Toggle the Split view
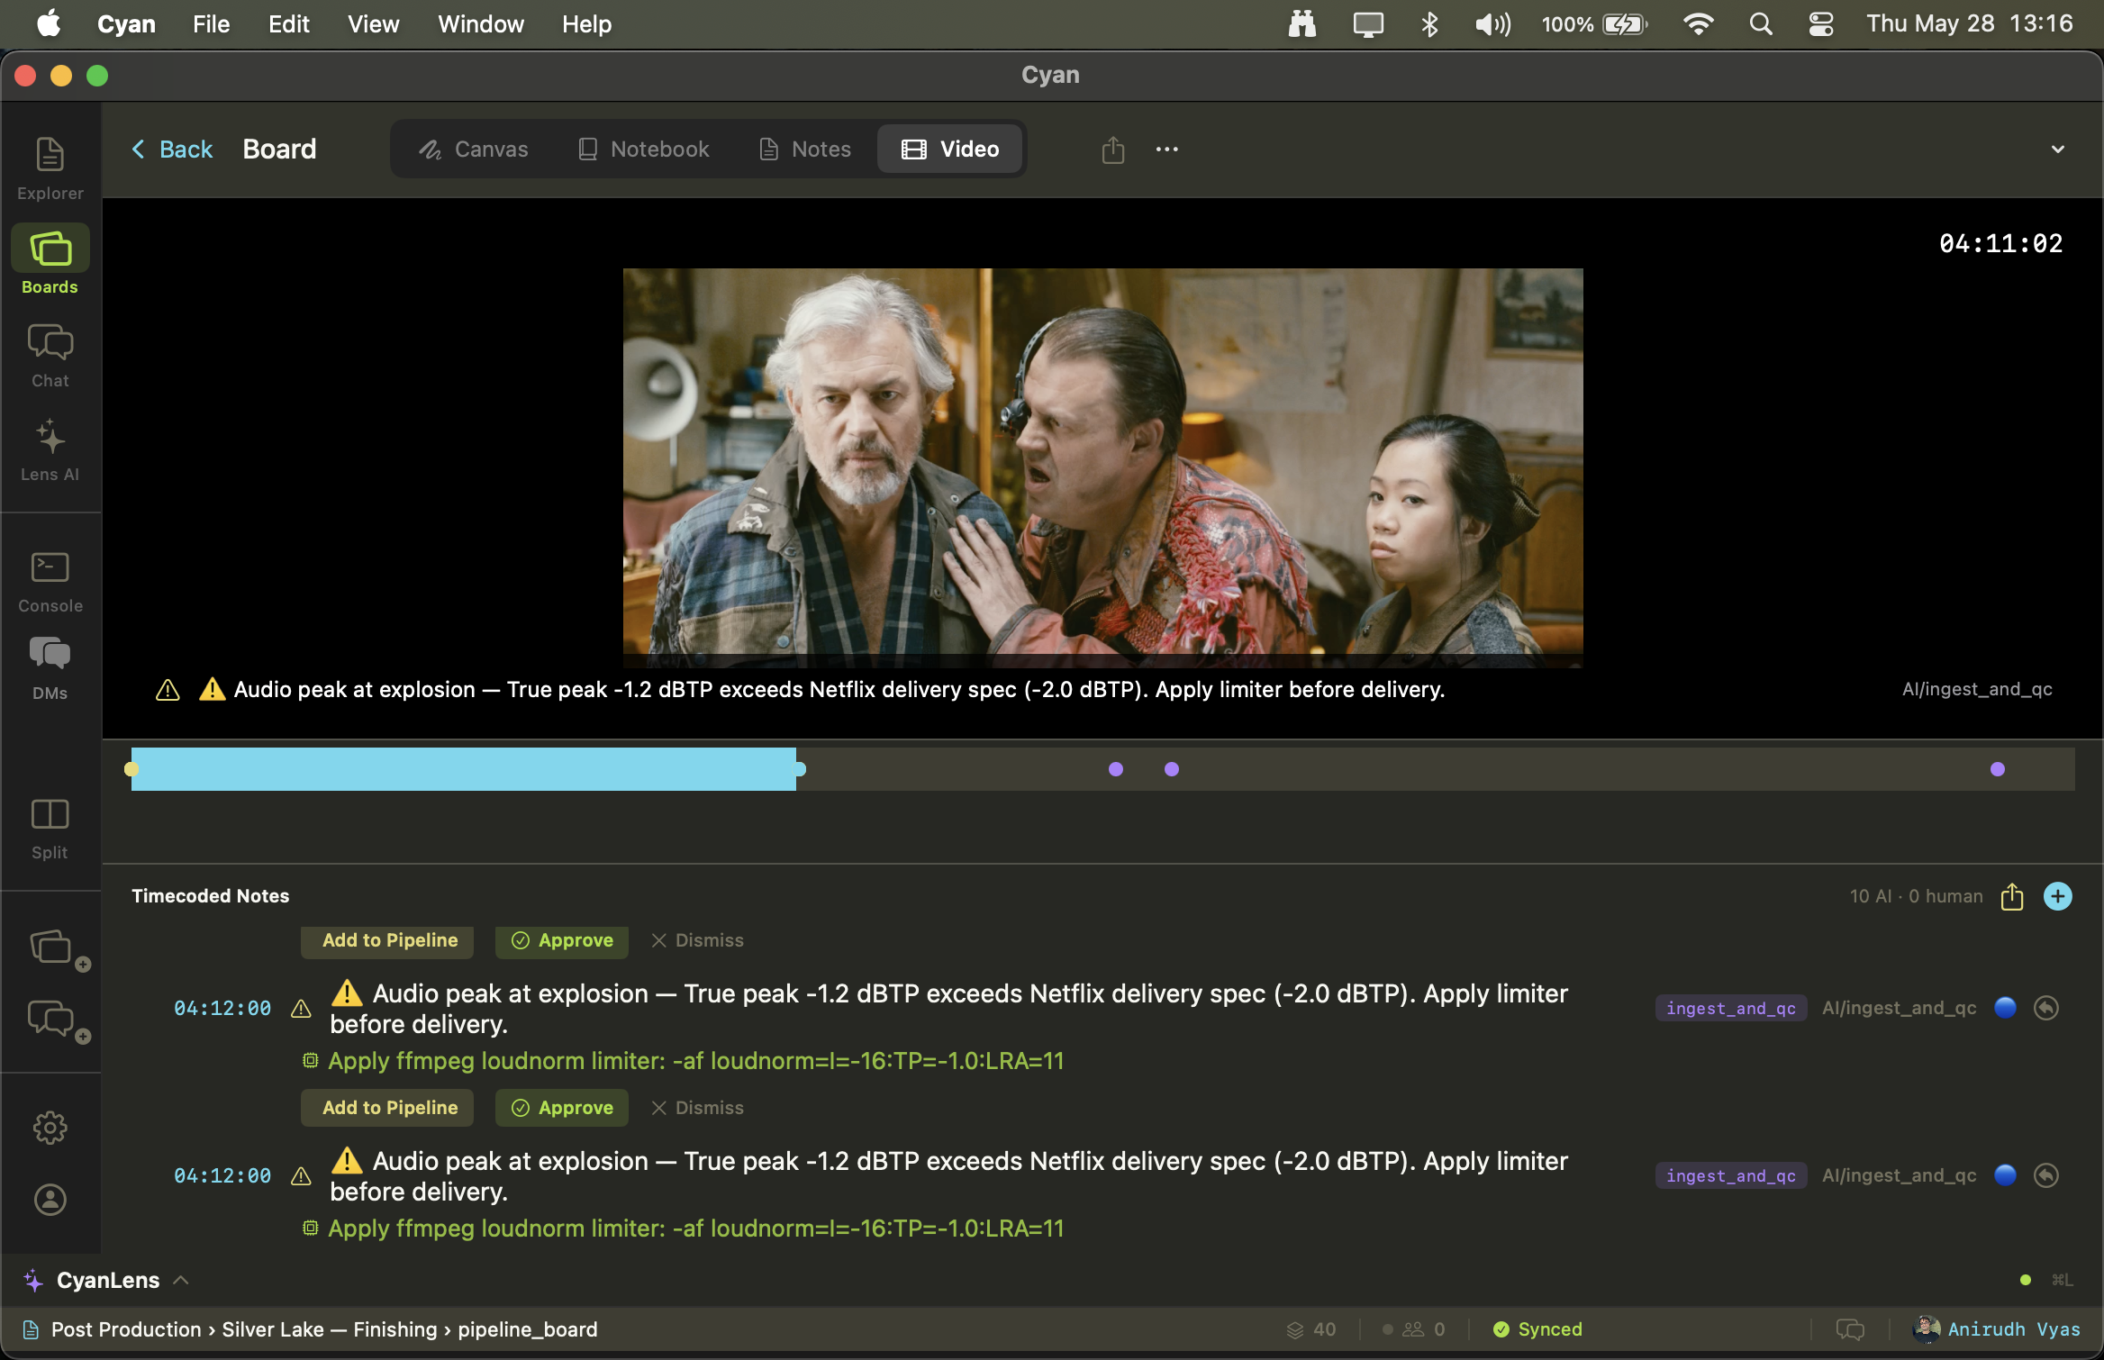The width and height of the screenshot is (2104, 1360). [x=50, y=828]
